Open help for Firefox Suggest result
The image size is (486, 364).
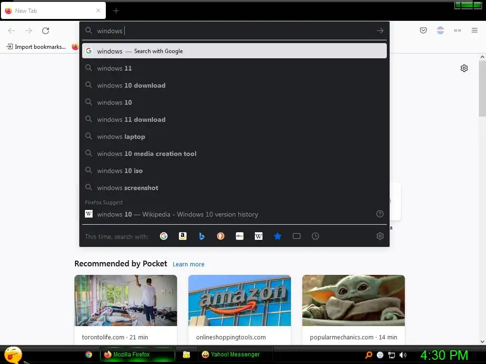[380, 214]
